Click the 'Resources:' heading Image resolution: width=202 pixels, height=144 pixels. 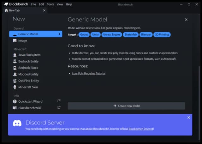[x=78, y=66]
